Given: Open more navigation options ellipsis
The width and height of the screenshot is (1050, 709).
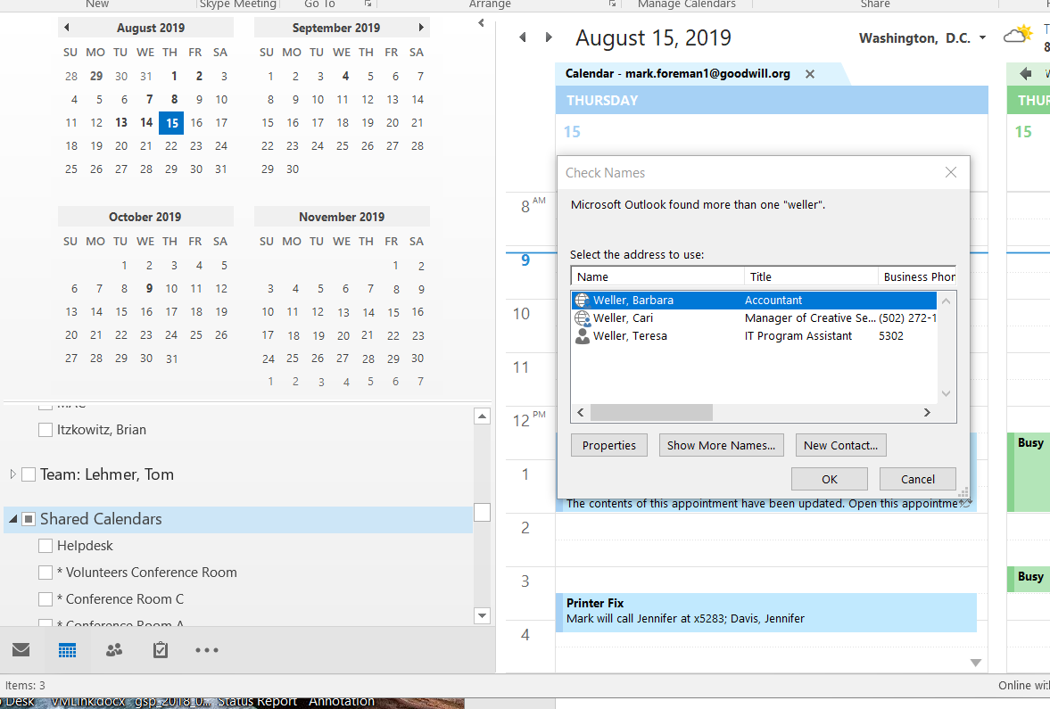Looking at the screenshot, I should click(x=207, y=649).
